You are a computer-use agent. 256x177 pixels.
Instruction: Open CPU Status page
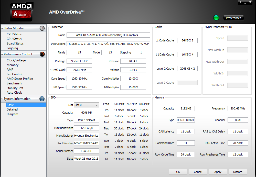pyautogui.click(x=14, y=34)
